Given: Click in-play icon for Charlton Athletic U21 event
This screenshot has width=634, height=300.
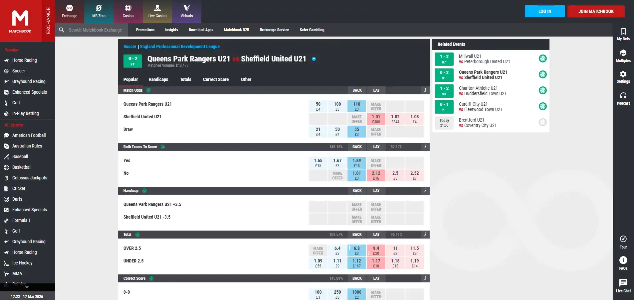Looking at the screenshot, I should pos(543,91).
